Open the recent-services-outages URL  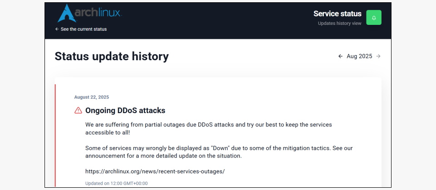[155, 171]
